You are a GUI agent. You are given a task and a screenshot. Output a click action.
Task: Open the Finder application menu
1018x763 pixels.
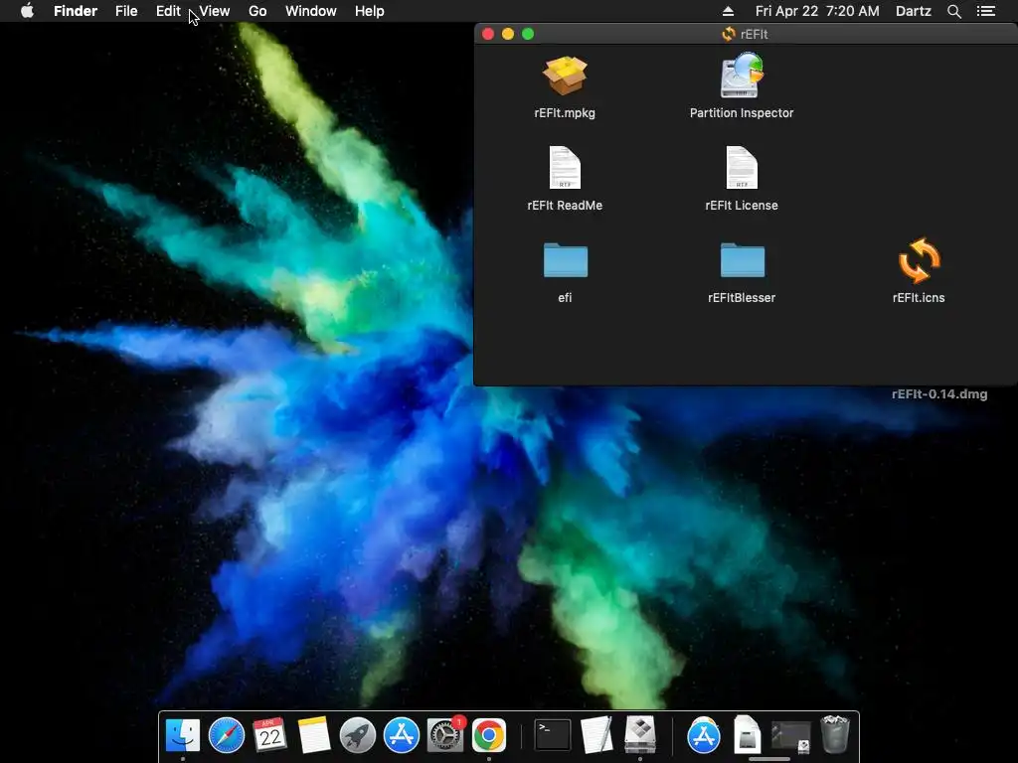(76, 11)
